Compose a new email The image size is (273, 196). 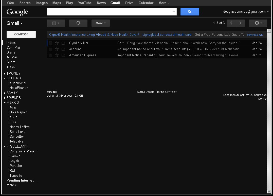pos(21,34)
